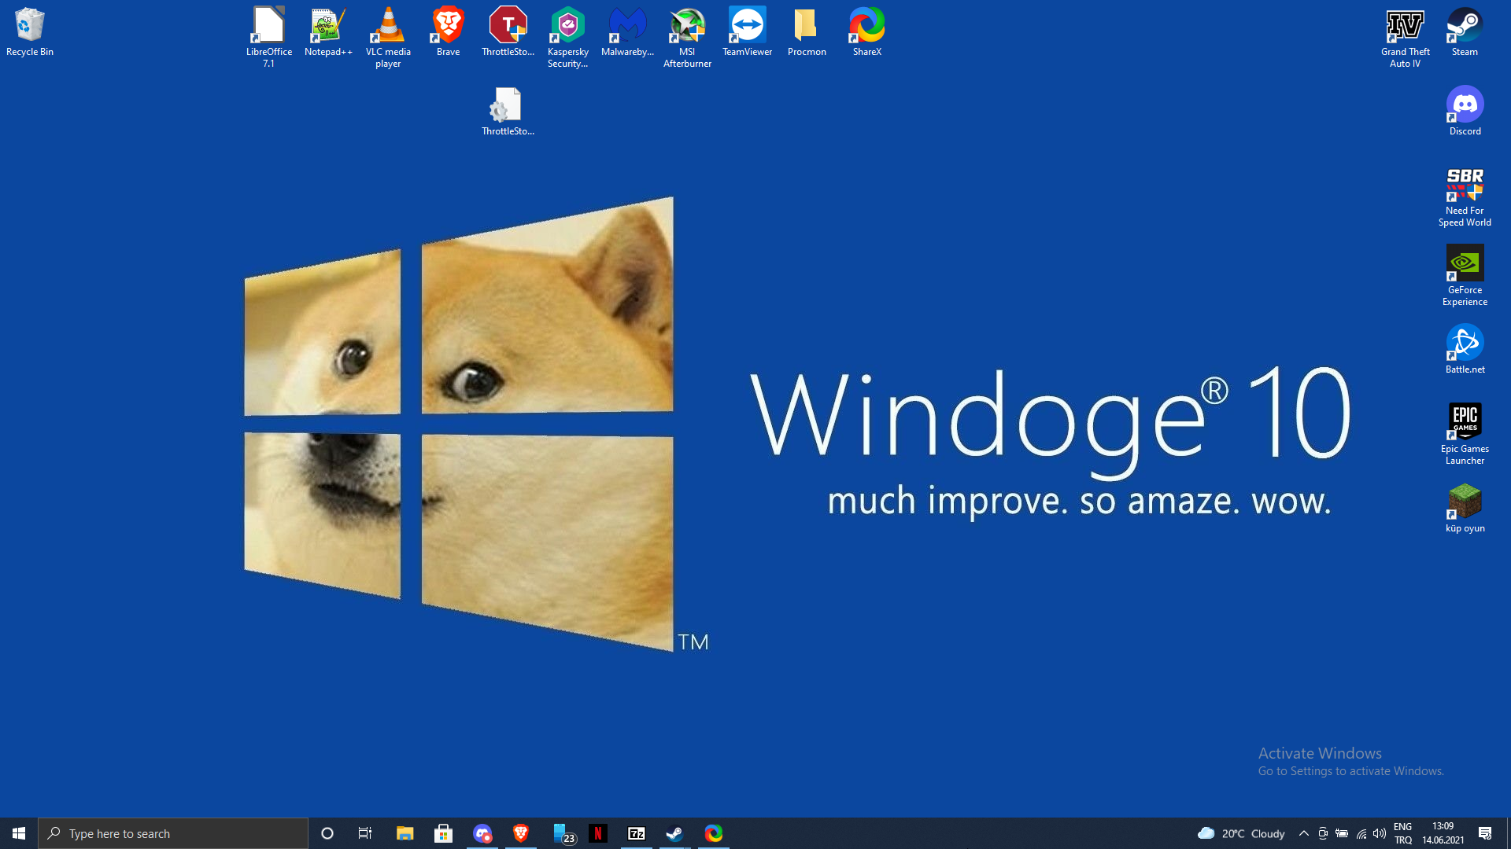Switch to 7-Zip in the taskbar

click(x=637, y=833)
